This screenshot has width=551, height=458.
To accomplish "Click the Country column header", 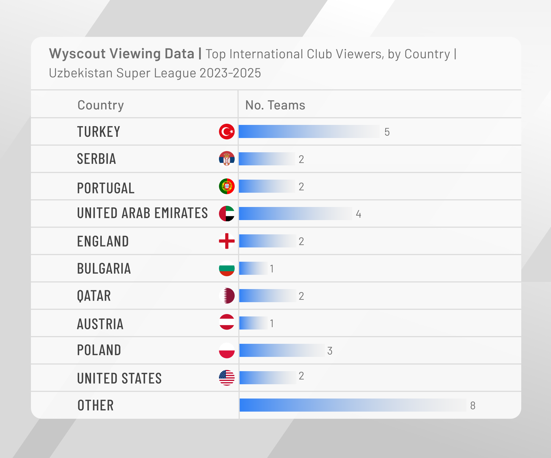I will [101, 105].
